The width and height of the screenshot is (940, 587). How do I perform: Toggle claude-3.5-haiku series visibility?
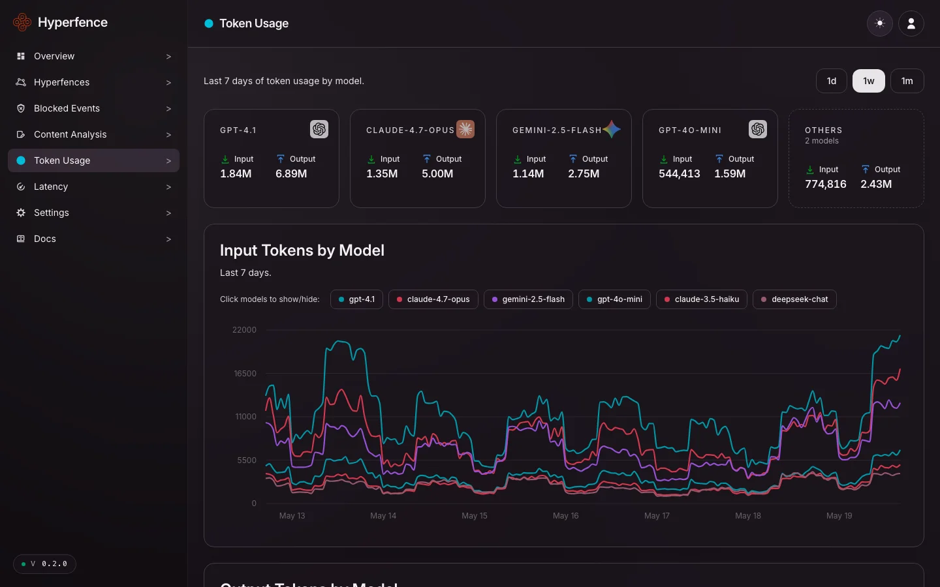tap(702, 299)
